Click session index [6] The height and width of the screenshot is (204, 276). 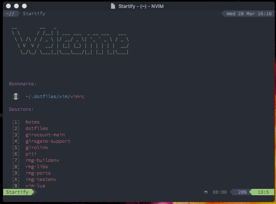pyautogui.click(x=16, y=154)
